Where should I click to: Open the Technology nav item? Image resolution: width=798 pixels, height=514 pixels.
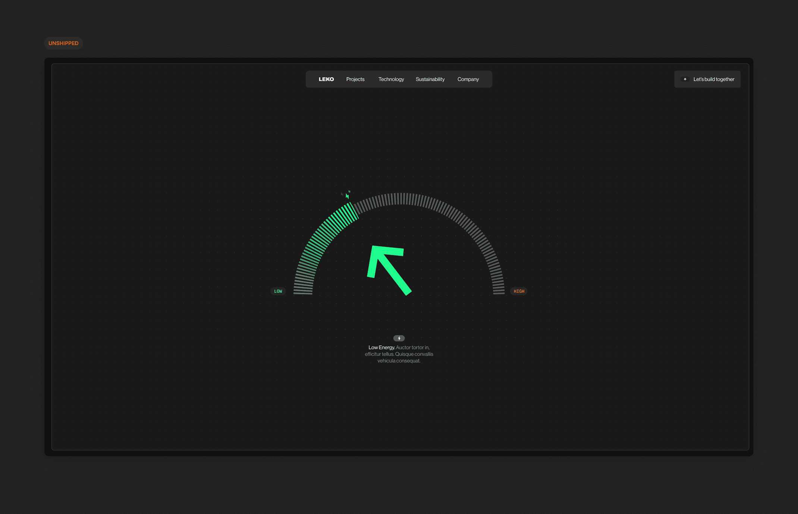coord(391,79)
